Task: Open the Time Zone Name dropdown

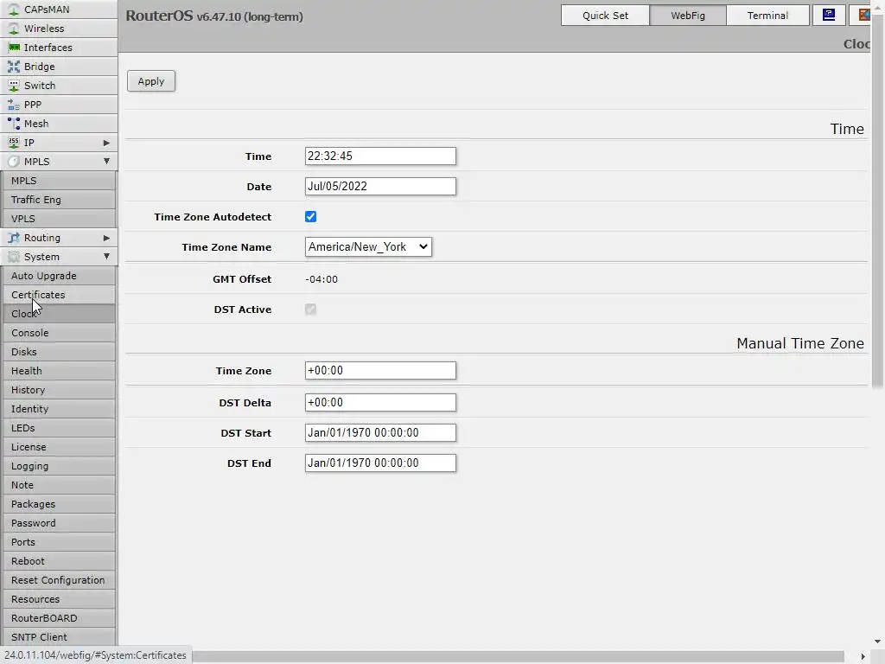Action: tap(368, 246)
